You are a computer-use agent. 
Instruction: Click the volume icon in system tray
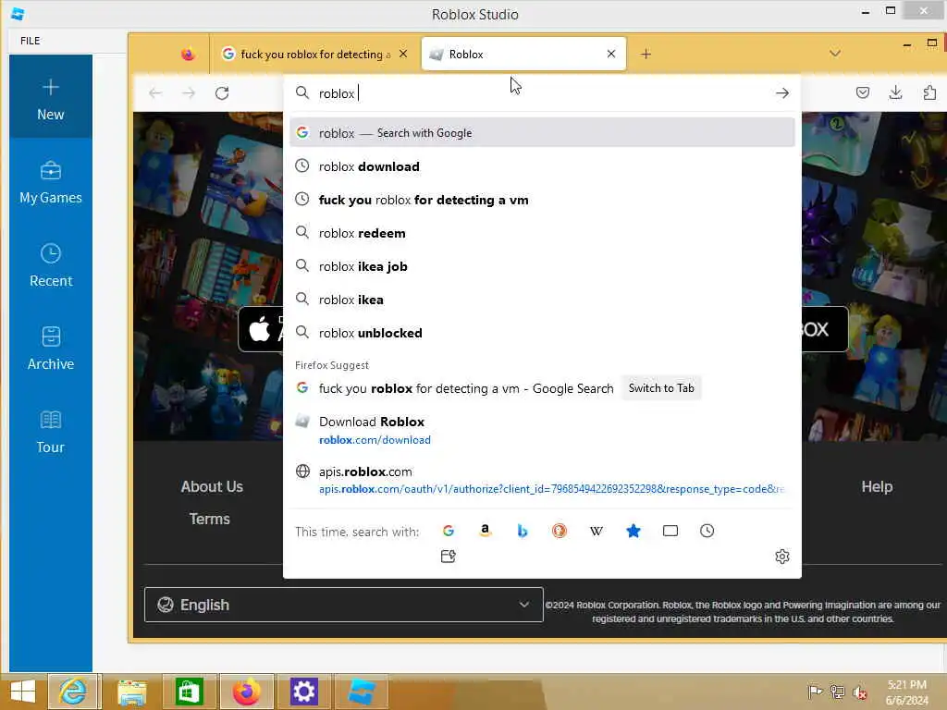point(859,692)
